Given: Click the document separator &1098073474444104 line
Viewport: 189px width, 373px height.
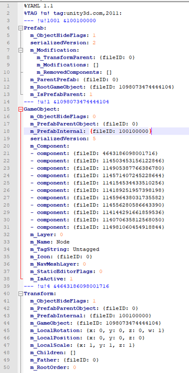Looking at the screenshot, I should click(x=67, y=102).
